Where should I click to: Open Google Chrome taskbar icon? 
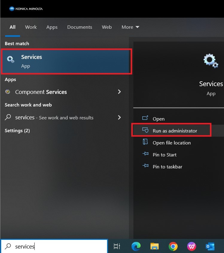coord(173,246)
